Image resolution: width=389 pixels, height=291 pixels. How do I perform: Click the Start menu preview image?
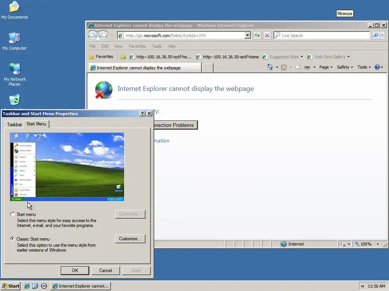click(x=67, y=167)
